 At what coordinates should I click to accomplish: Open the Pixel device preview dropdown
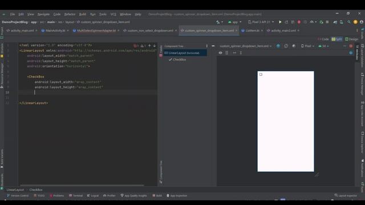[307, 46]
